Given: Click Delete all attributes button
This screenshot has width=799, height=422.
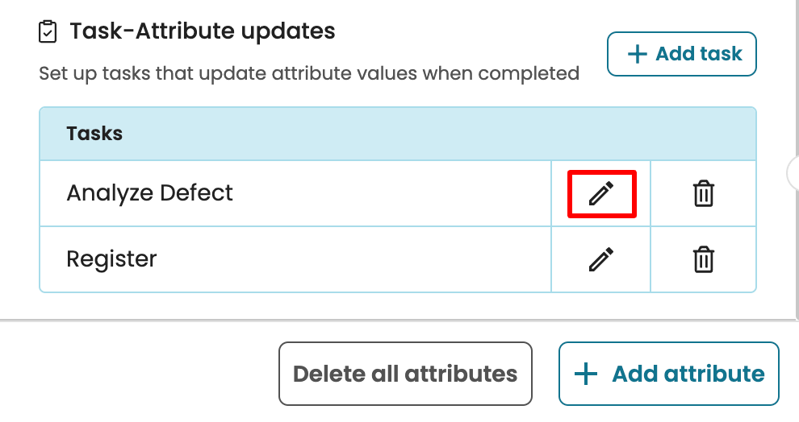Looking at the screenshot, I should coord(405,374).
